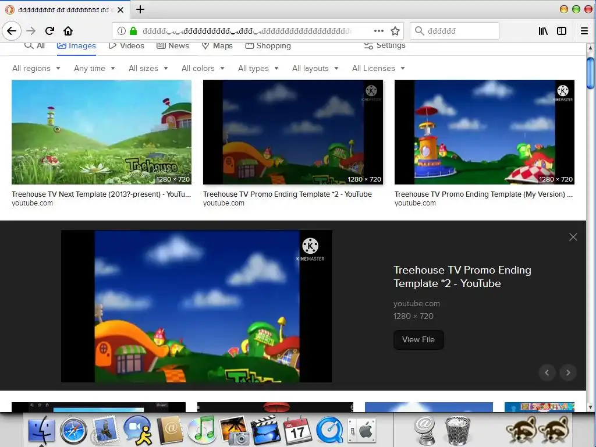Open the All colors dropdown

click(203, 69)
